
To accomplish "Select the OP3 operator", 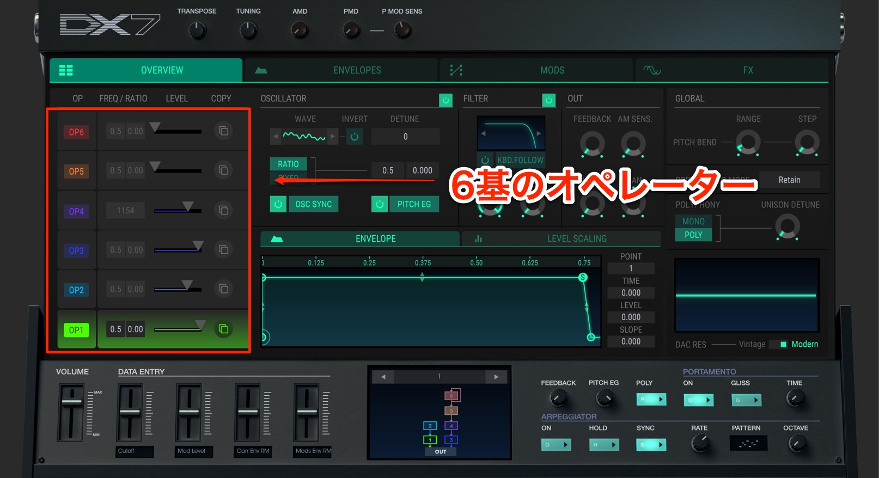I will (76, 250).
